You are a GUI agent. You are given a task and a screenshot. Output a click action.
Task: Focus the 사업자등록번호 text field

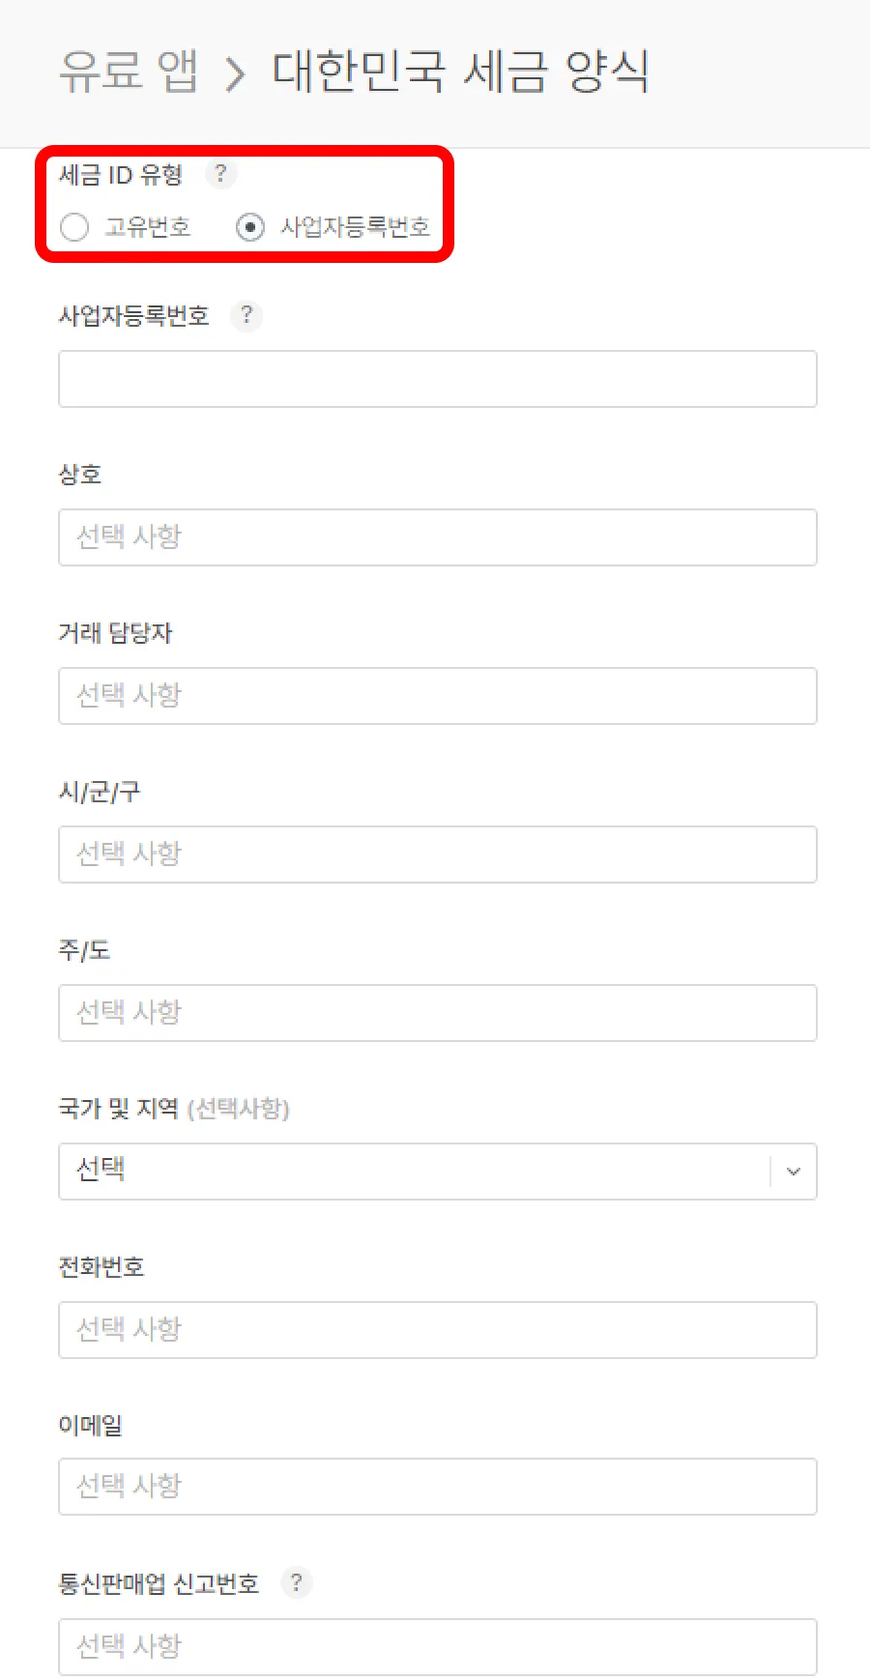pyautogui.click(x=437, y=379)
